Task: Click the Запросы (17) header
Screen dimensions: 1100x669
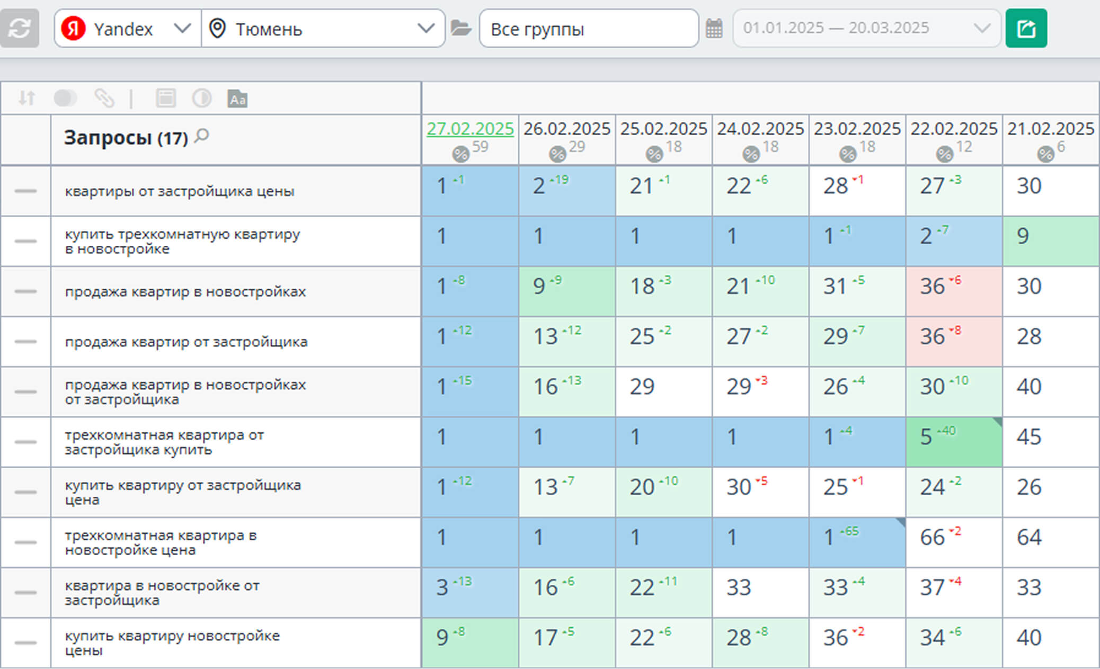Action: tap(126, 138)
